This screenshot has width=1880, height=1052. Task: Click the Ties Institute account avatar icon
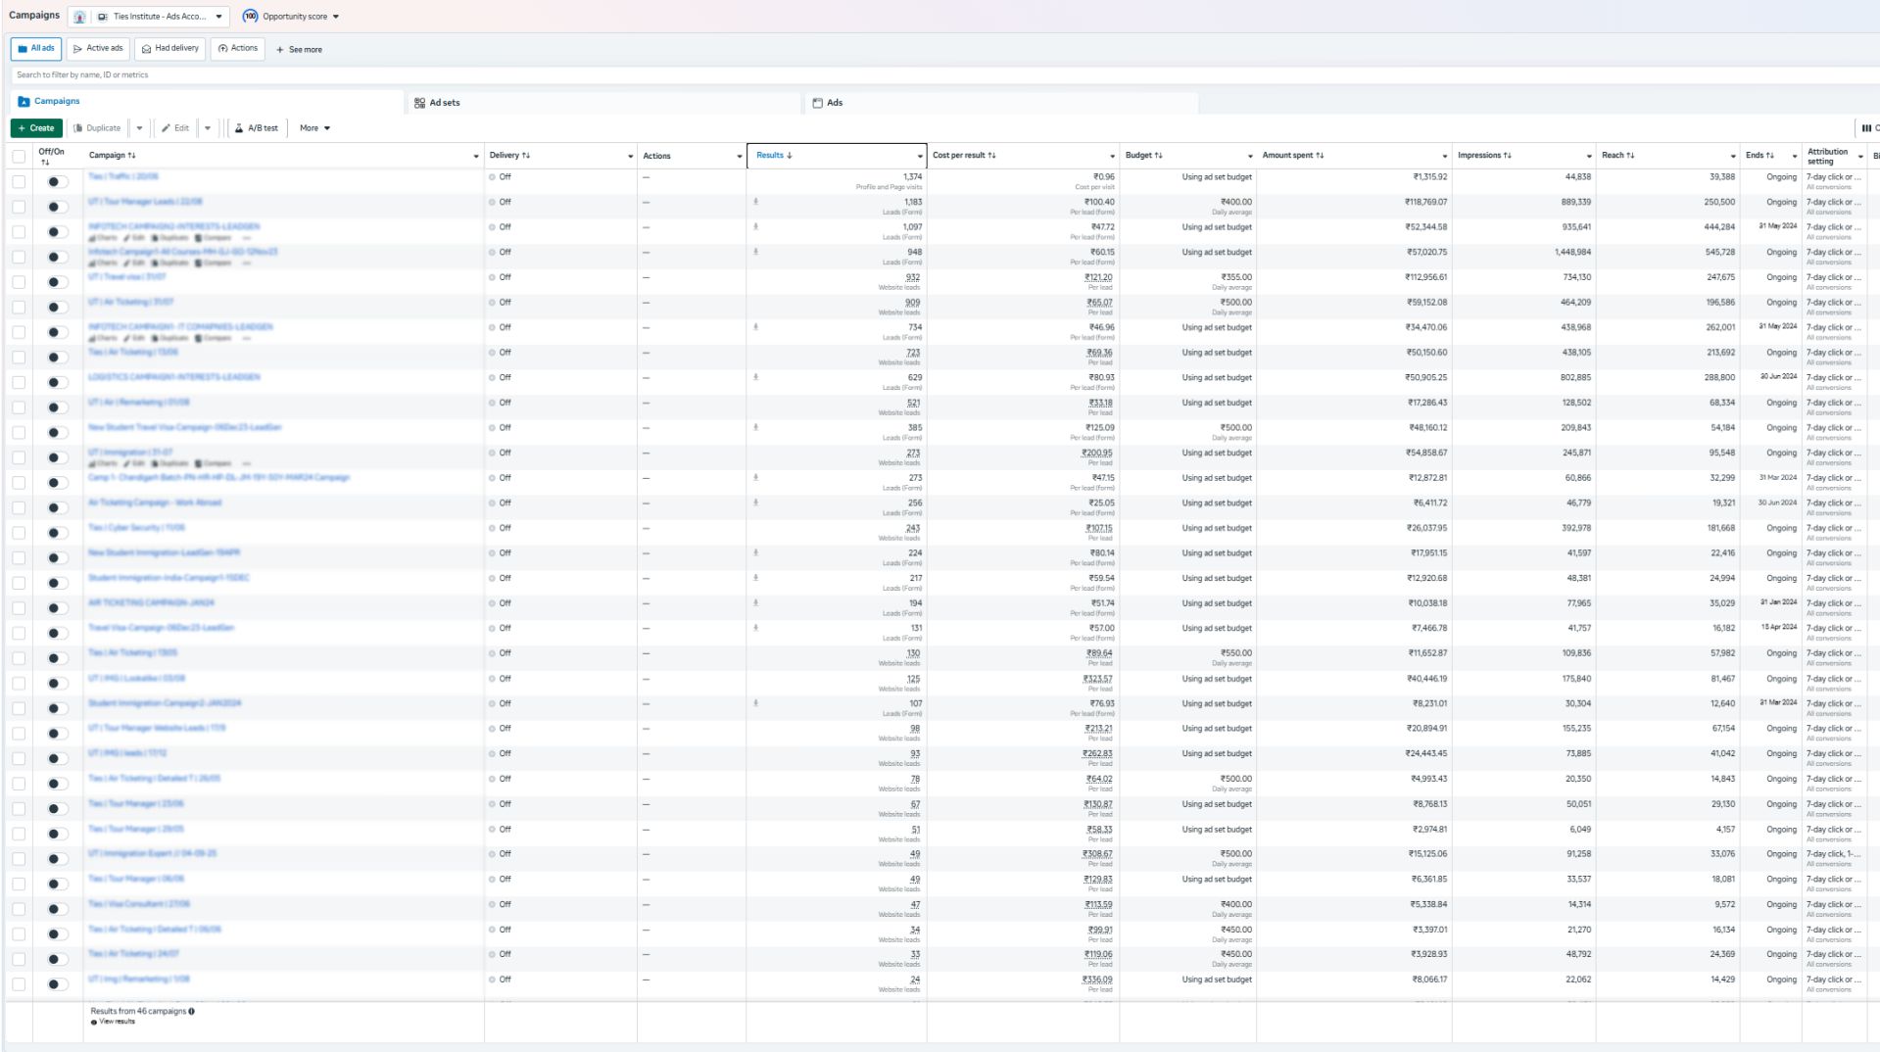click(x=79, y=17)
